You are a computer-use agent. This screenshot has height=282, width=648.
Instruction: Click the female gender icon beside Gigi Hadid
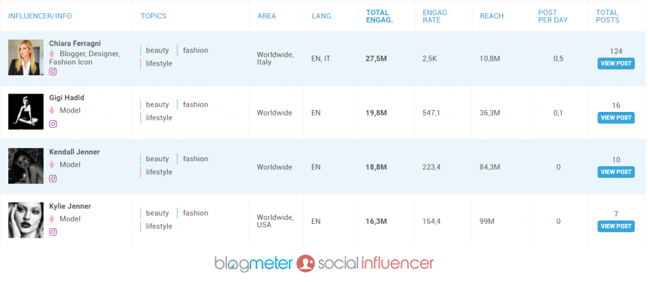click(x=53, y=111)
